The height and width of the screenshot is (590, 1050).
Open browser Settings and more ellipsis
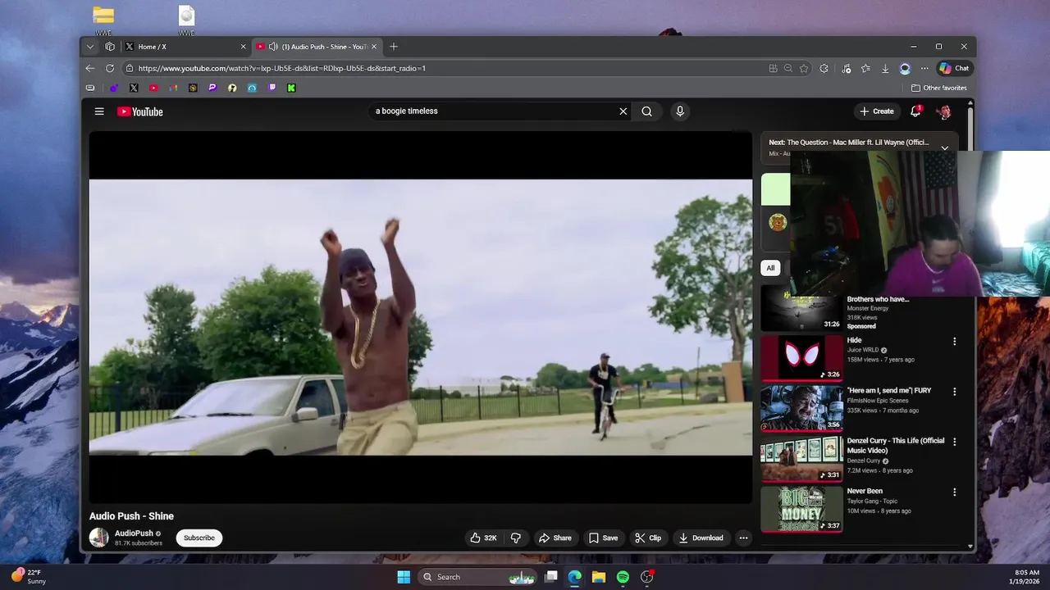924,69
